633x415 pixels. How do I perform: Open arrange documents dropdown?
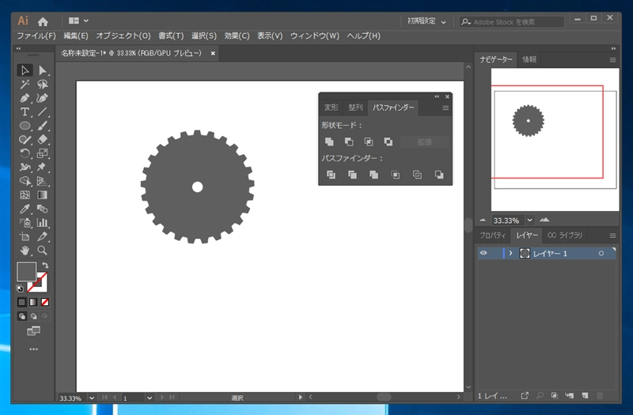click(78, 21)
